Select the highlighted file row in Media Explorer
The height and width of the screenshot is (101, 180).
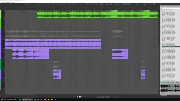tap(171, 47)
